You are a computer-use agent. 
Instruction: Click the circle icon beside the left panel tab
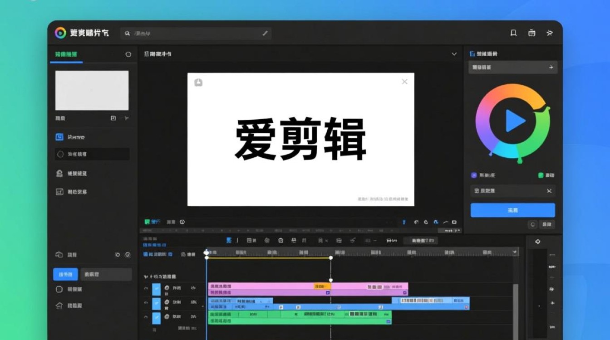pos(128,54)
